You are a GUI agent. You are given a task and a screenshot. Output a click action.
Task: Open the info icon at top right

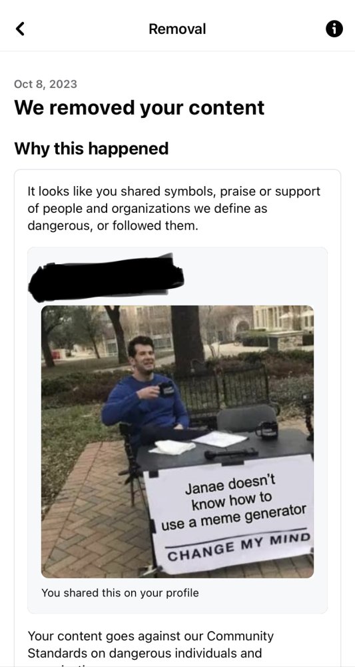coord(334,29)
